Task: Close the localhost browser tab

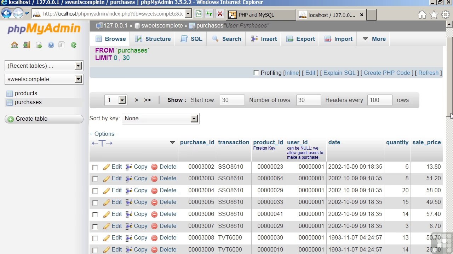Action: click(x=361, y=15)
